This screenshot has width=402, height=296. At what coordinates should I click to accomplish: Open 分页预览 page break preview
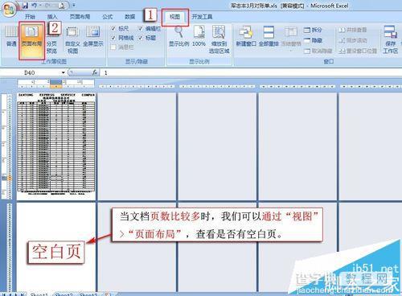pos(51,40)
